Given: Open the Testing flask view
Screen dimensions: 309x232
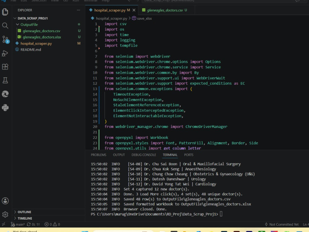Looking at the screenshot, I should click(5, 80).
